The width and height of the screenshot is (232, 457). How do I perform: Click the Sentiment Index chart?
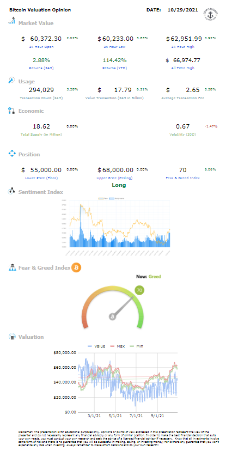coord(115,226)
